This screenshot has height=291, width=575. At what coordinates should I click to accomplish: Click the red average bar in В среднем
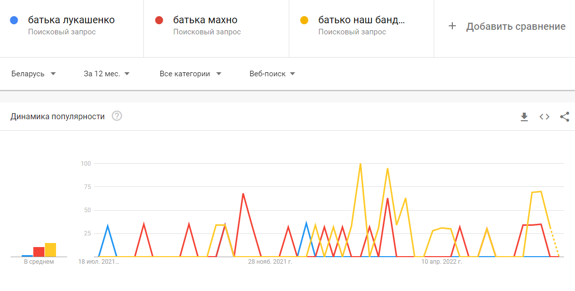point(39,252)
